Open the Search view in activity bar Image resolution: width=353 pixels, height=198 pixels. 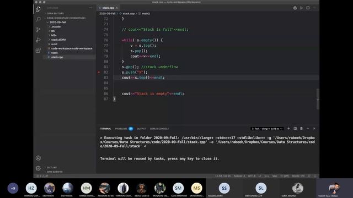point(38,19)
